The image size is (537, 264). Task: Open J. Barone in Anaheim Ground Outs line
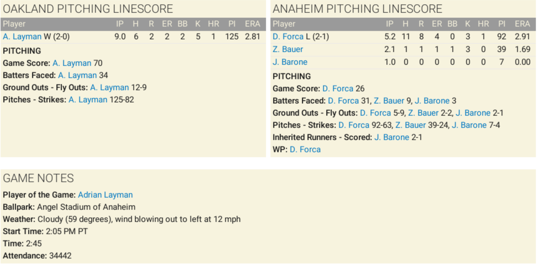[x=473, y=113]
